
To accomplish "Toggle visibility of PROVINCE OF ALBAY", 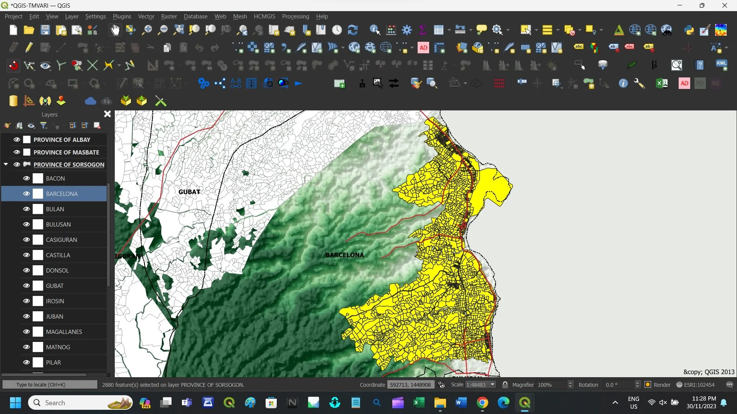I will point(17,140).
